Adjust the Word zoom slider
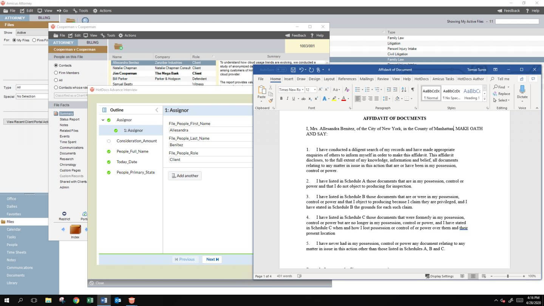Viewport: 544px width, 306px height. pos(507,276)
